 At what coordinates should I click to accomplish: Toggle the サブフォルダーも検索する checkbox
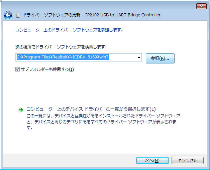[x=18, y=69]
